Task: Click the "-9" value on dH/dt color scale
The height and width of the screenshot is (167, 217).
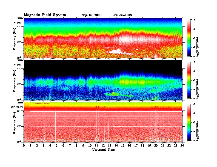Action: click(x=194, y=56)
